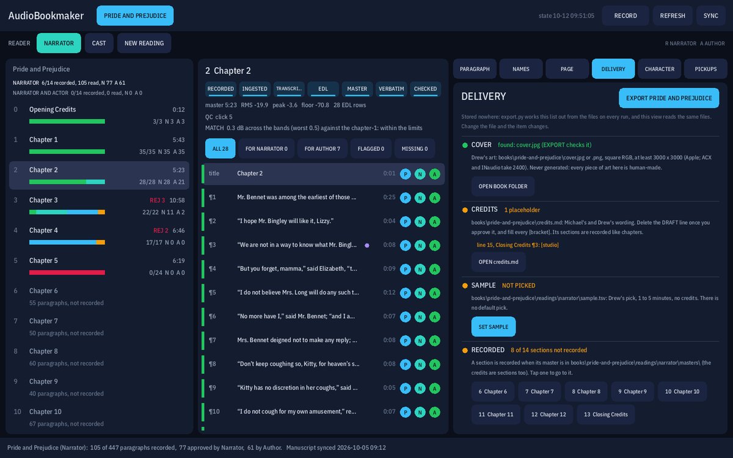Click the orange status dot beside SAMPLE

coord(465,286)
